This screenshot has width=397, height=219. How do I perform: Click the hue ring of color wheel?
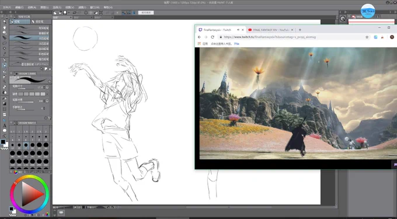pos(29,177)
